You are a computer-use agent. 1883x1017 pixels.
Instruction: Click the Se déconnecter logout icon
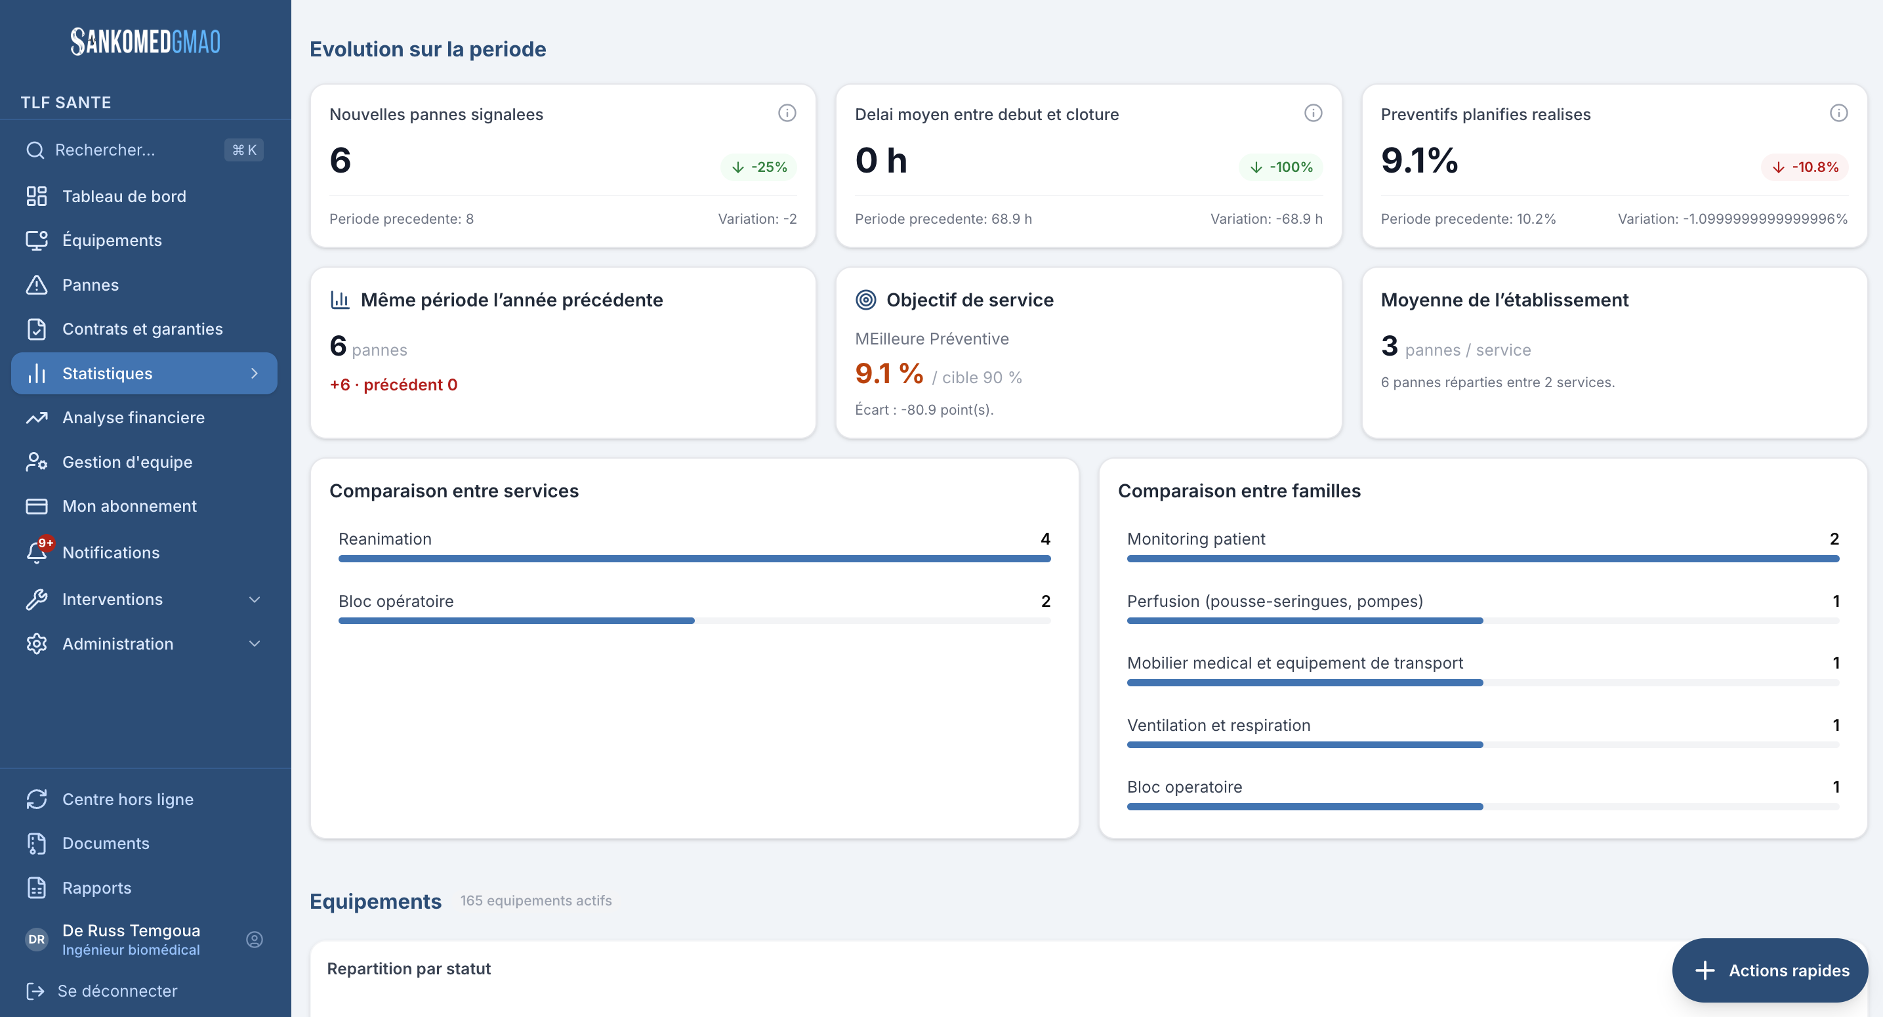click(35, 991)
